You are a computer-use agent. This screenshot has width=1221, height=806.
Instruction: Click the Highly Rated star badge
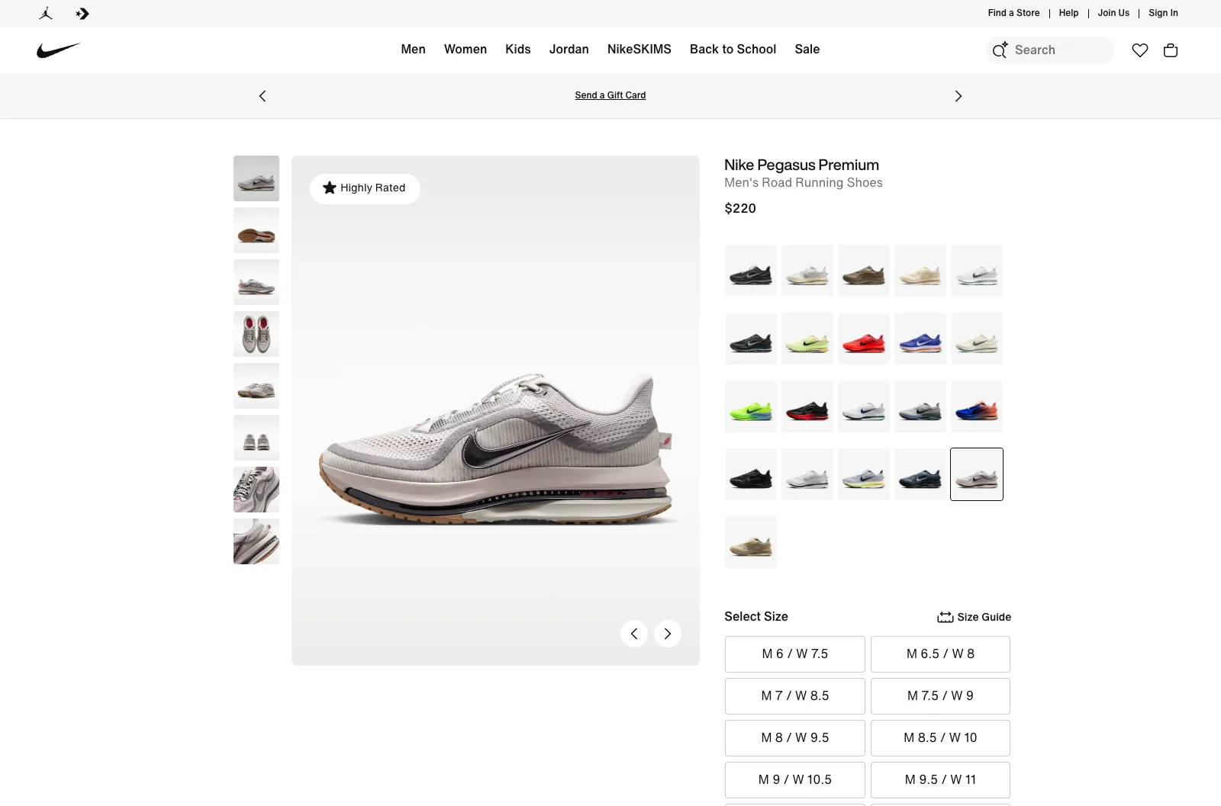[365, 188]
